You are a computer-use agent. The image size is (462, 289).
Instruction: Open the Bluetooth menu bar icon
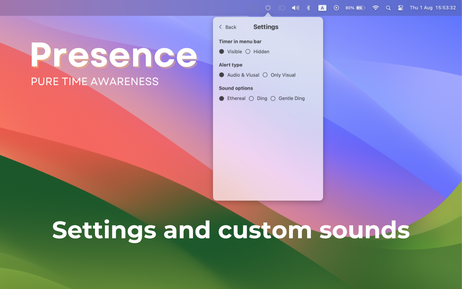coord(308,8)
